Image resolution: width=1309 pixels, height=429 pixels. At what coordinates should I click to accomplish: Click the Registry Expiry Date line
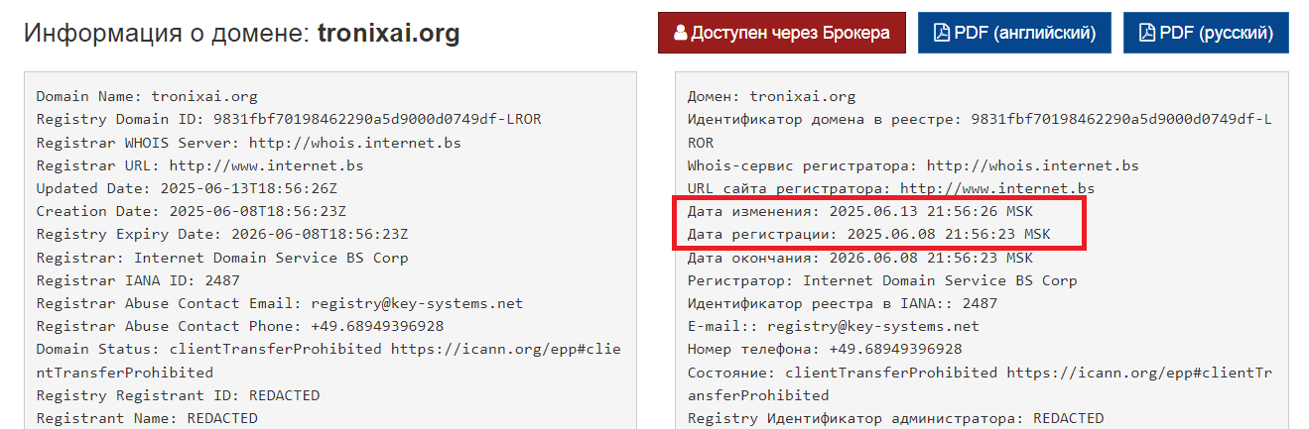coord(222,235)
